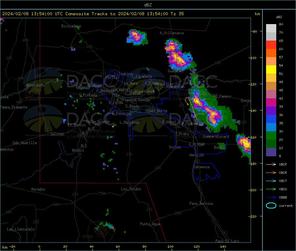Screen dimensions: 296x251
Task: Click the 'Paso_Barroso' place label
Action: (201, 204)
